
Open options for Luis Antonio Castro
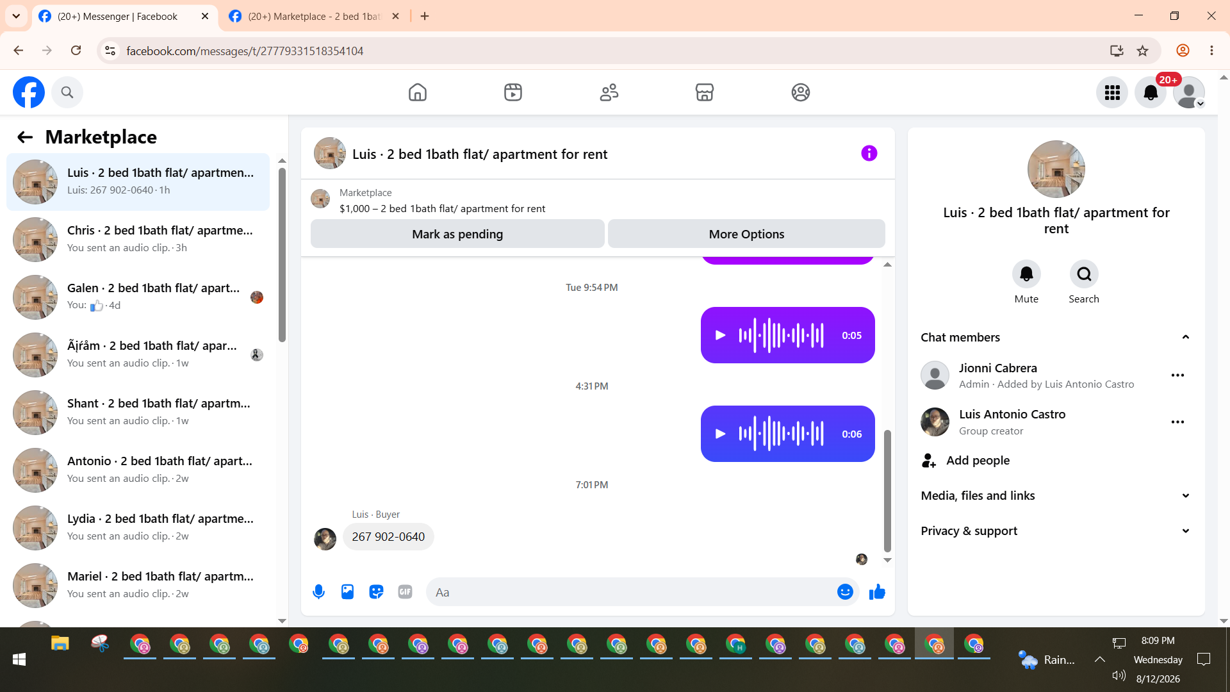(x=1177, y=422)
